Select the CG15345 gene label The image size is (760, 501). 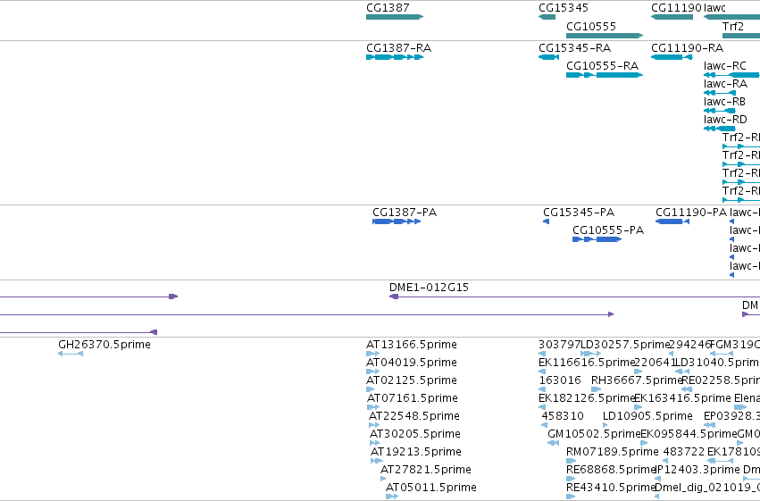(x=564, y=8)
